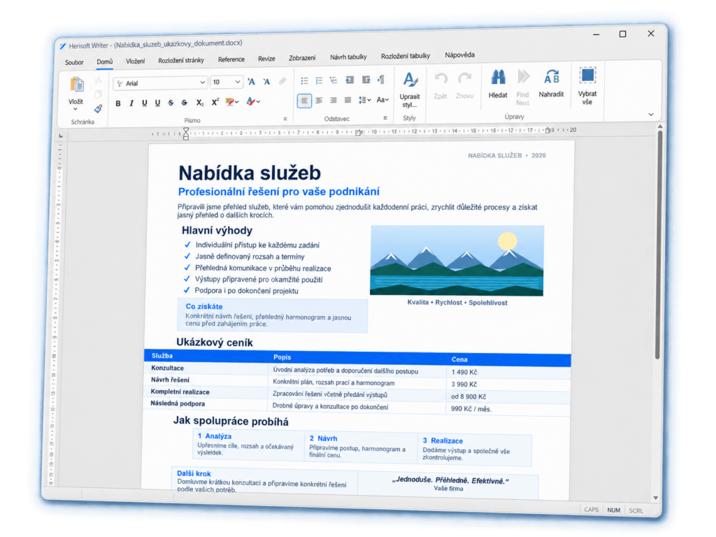This screenshot has width=716, height=537.
Task: Click the NUM status bar indicator
Action: pyautogui.click(x=614, y=510)
